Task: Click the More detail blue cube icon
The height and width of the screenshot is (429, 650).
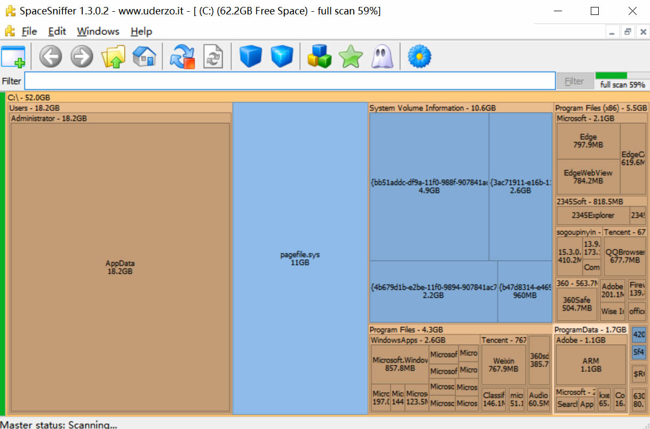Action: tap(282, 56)
